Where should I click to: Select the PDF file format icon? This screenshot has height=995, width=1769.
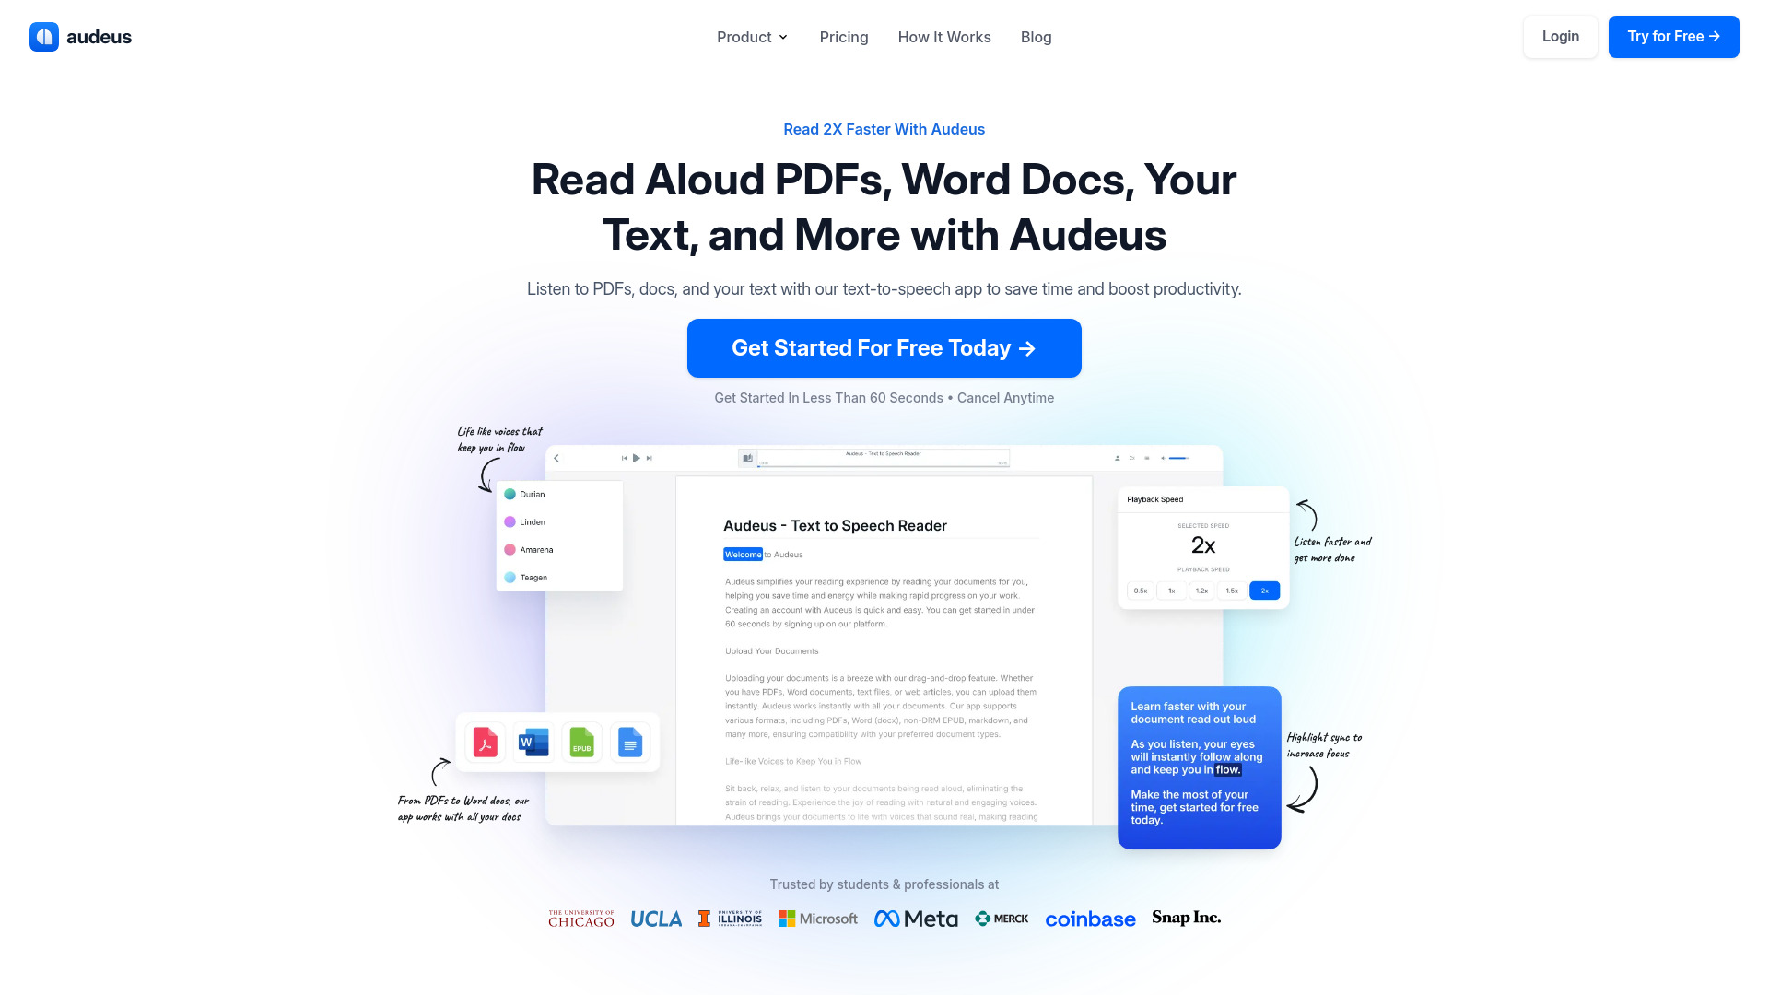coord(485,743)
